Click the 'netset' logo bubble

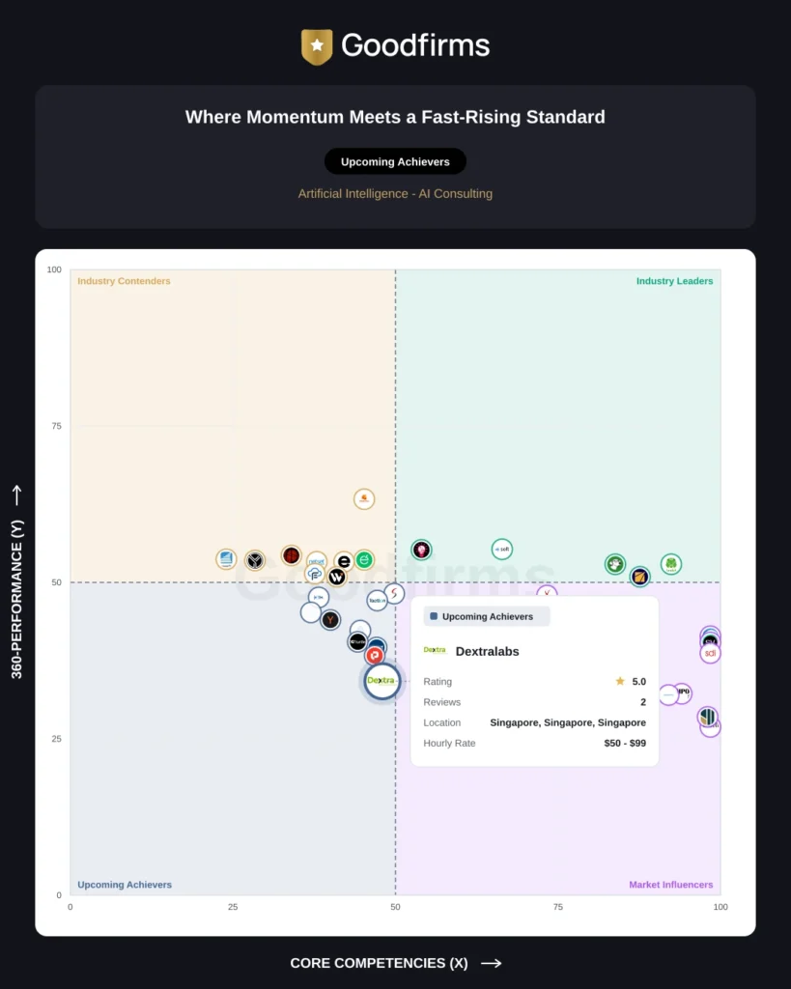pos(317,559)
